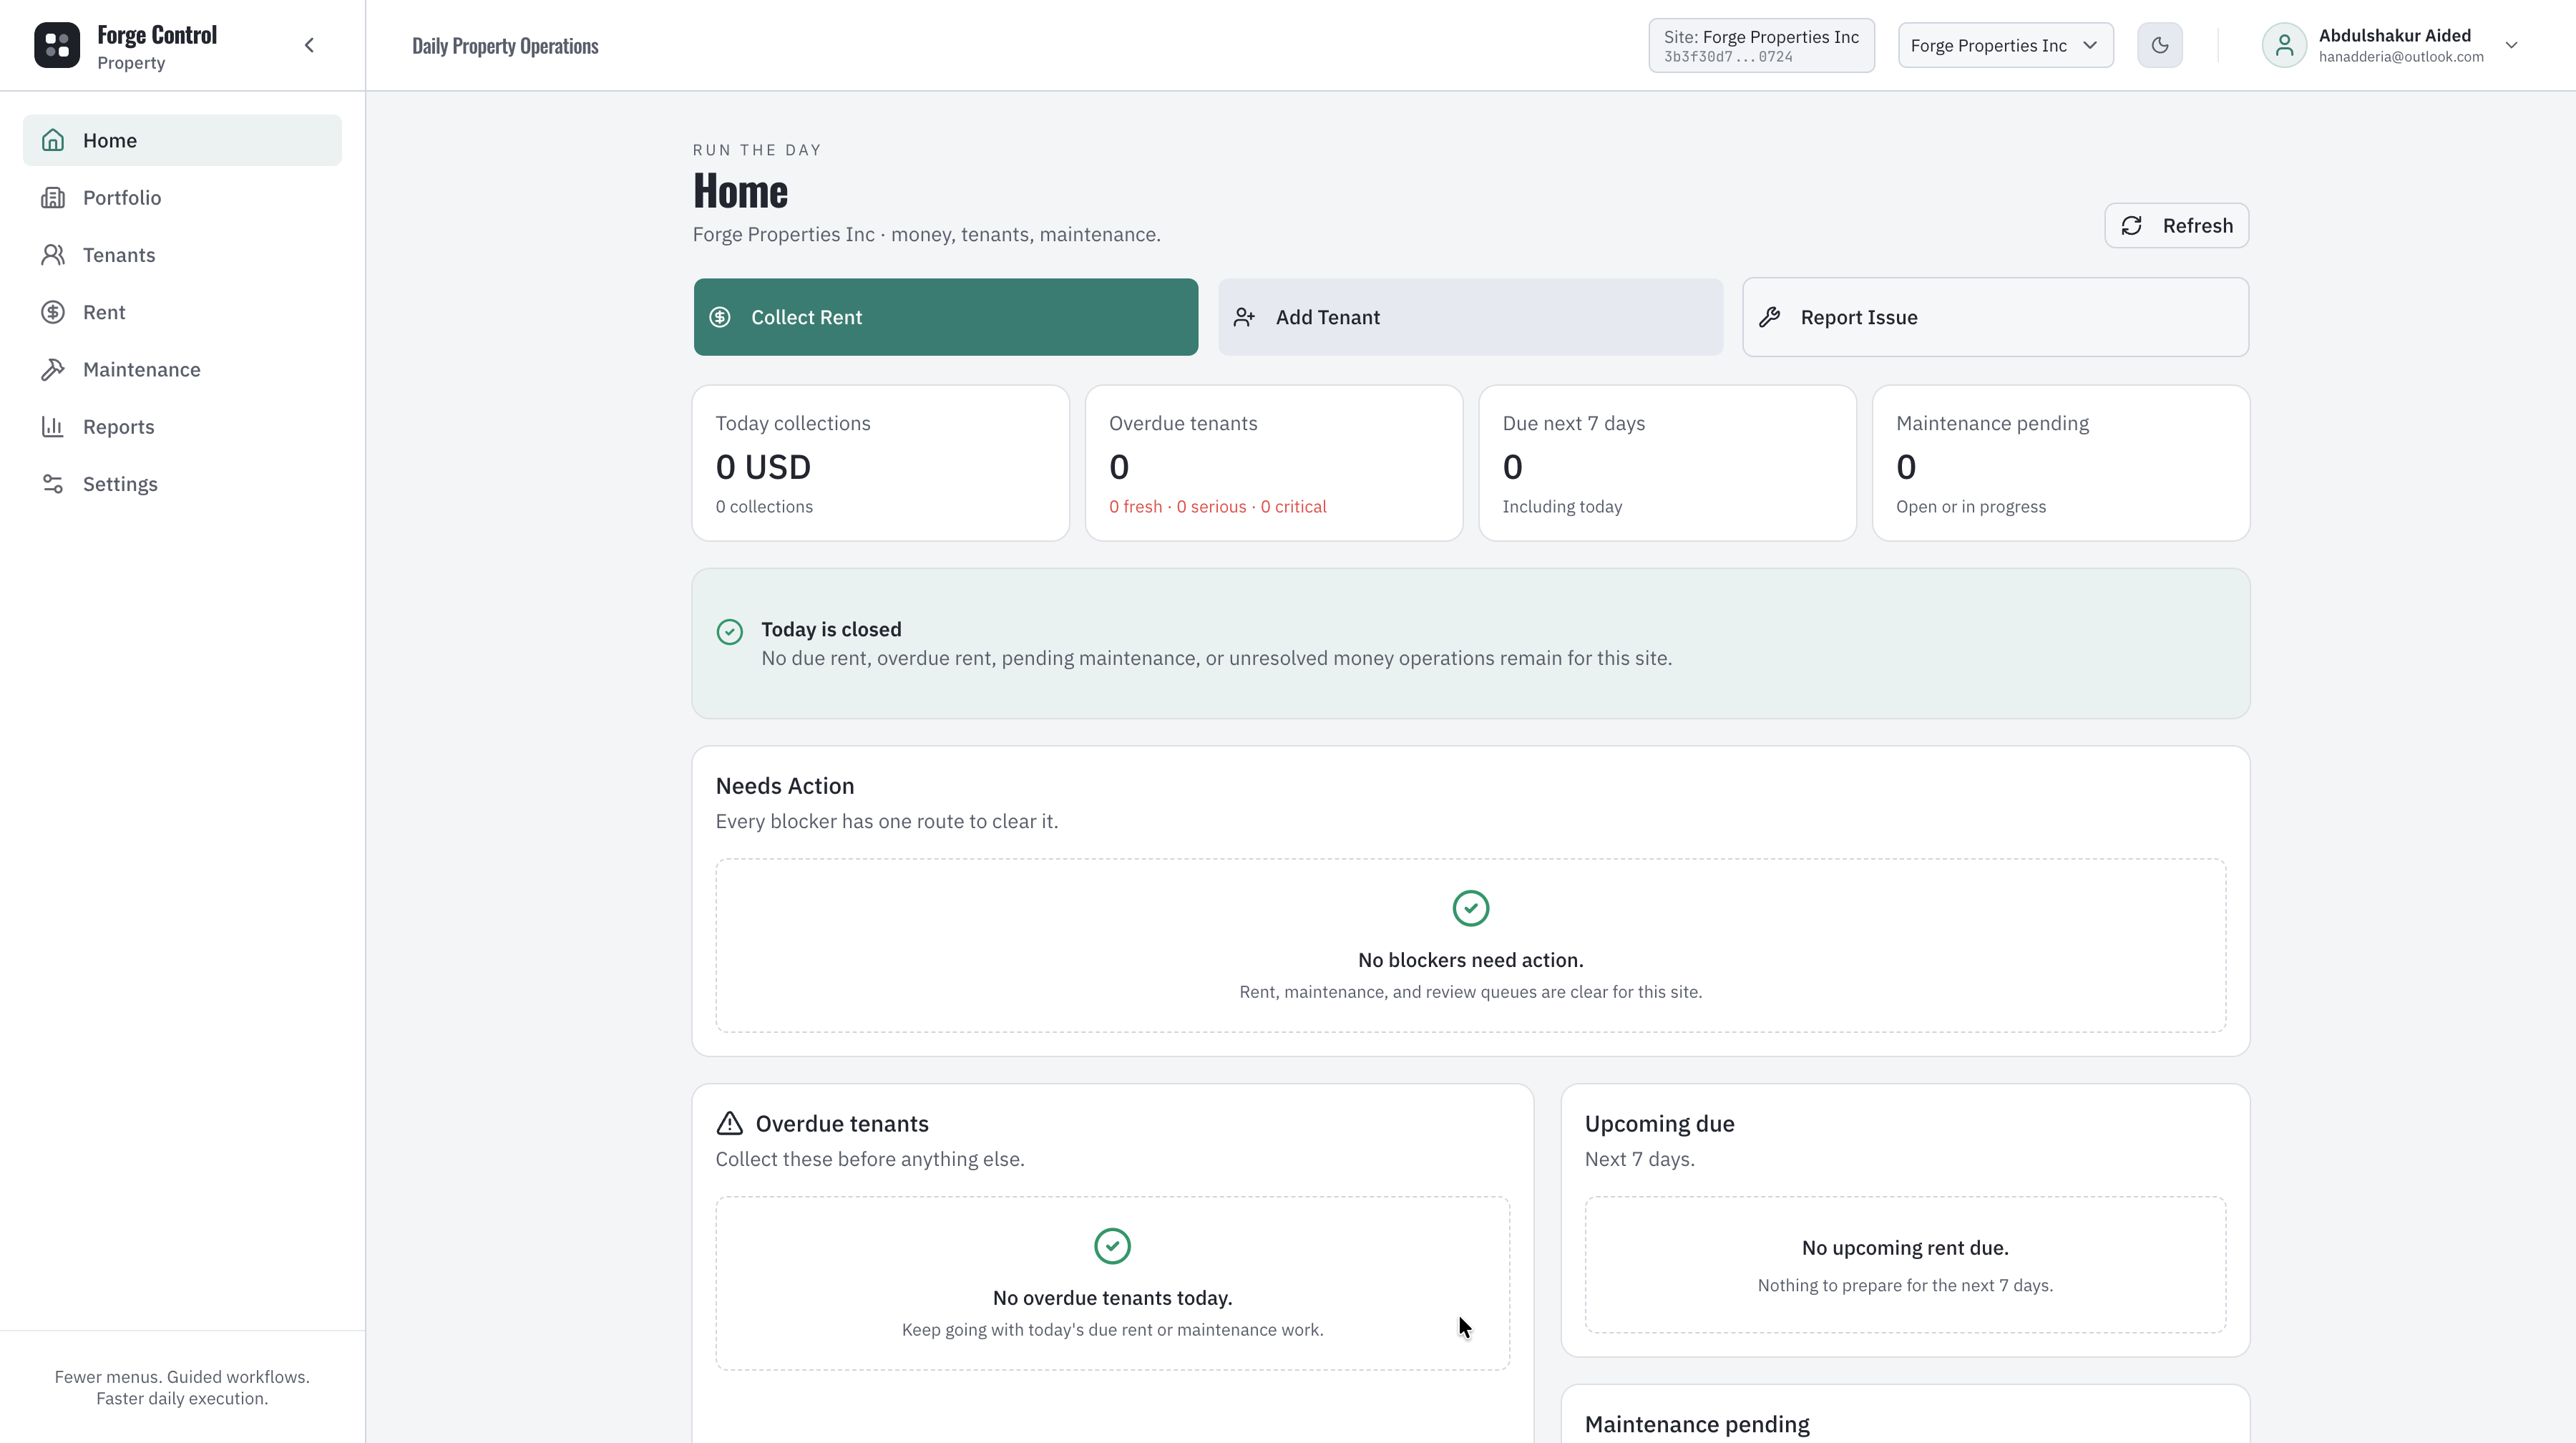
Task: Navigate to the Rent page
Action: (x=182, y=312)
